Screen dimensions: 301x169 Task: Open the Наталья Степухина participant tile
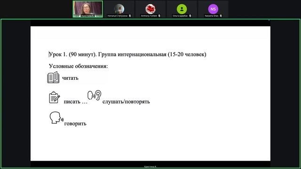(x=119, y=9)
